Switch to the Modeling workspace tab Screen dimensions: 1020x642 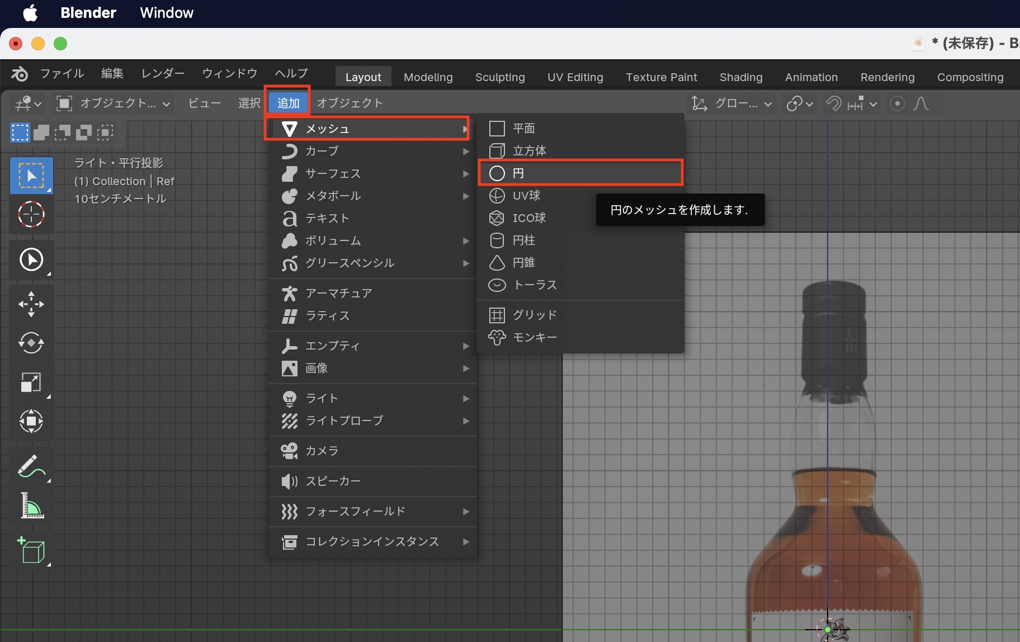click(428, 77)
